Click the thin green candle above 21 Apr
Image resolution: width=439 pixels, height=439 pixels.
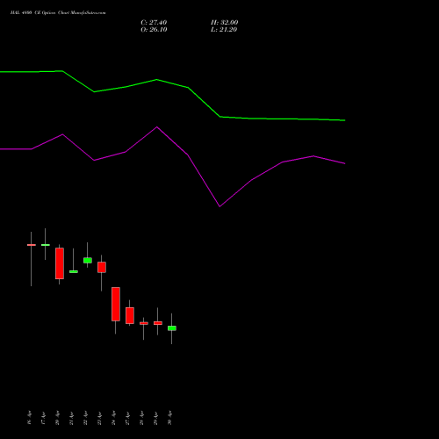click(74, 271)
